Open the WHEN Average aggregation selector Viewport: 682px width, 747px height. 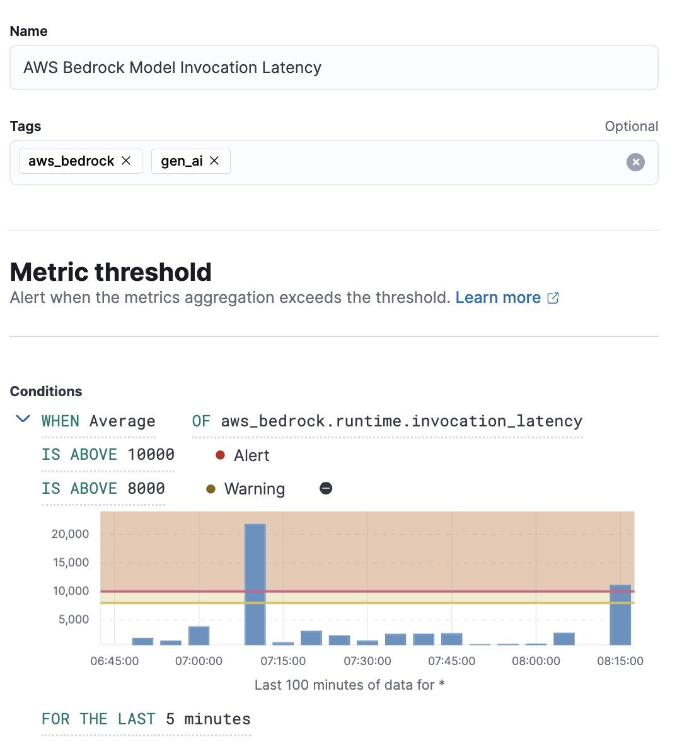[x=98, y=421]
